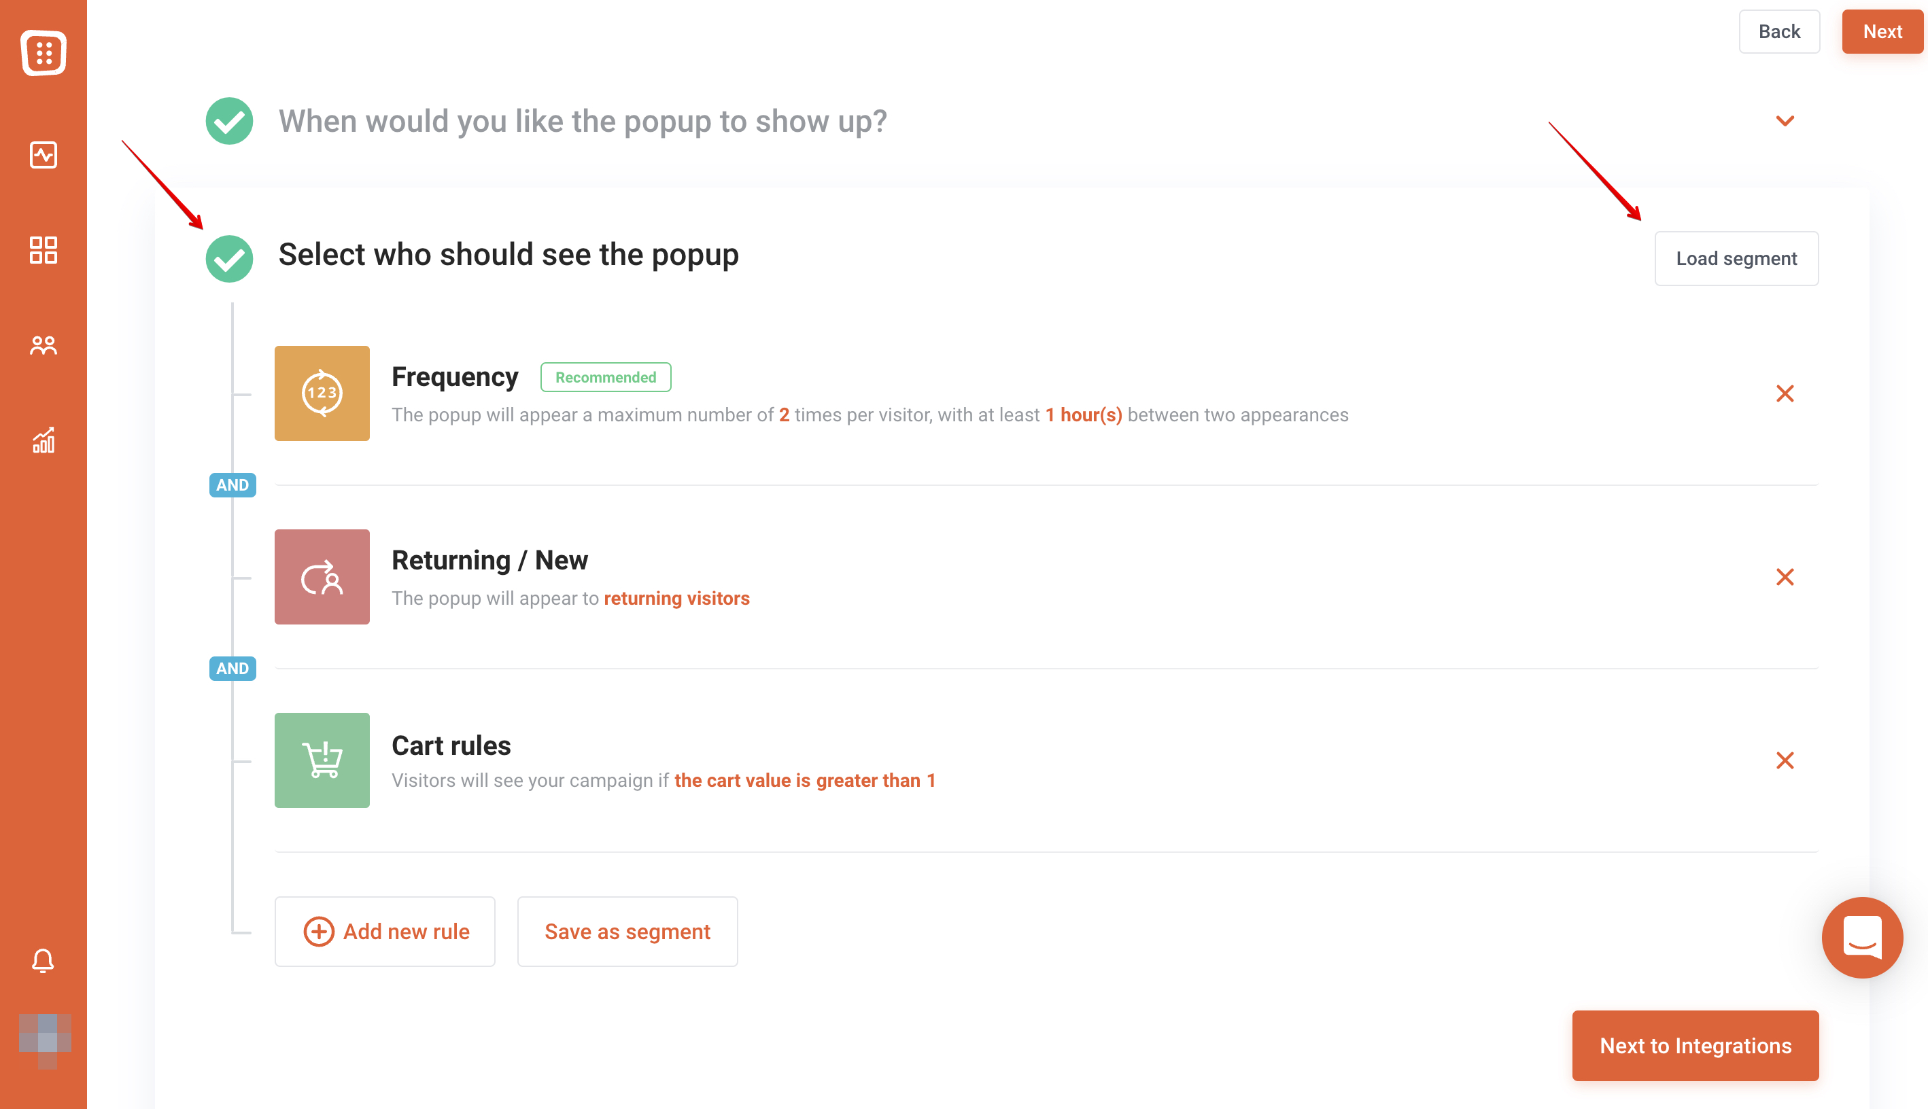Open the Load segment selector
Viewport: 1928px width, 1109px height.
[1736, 258]
